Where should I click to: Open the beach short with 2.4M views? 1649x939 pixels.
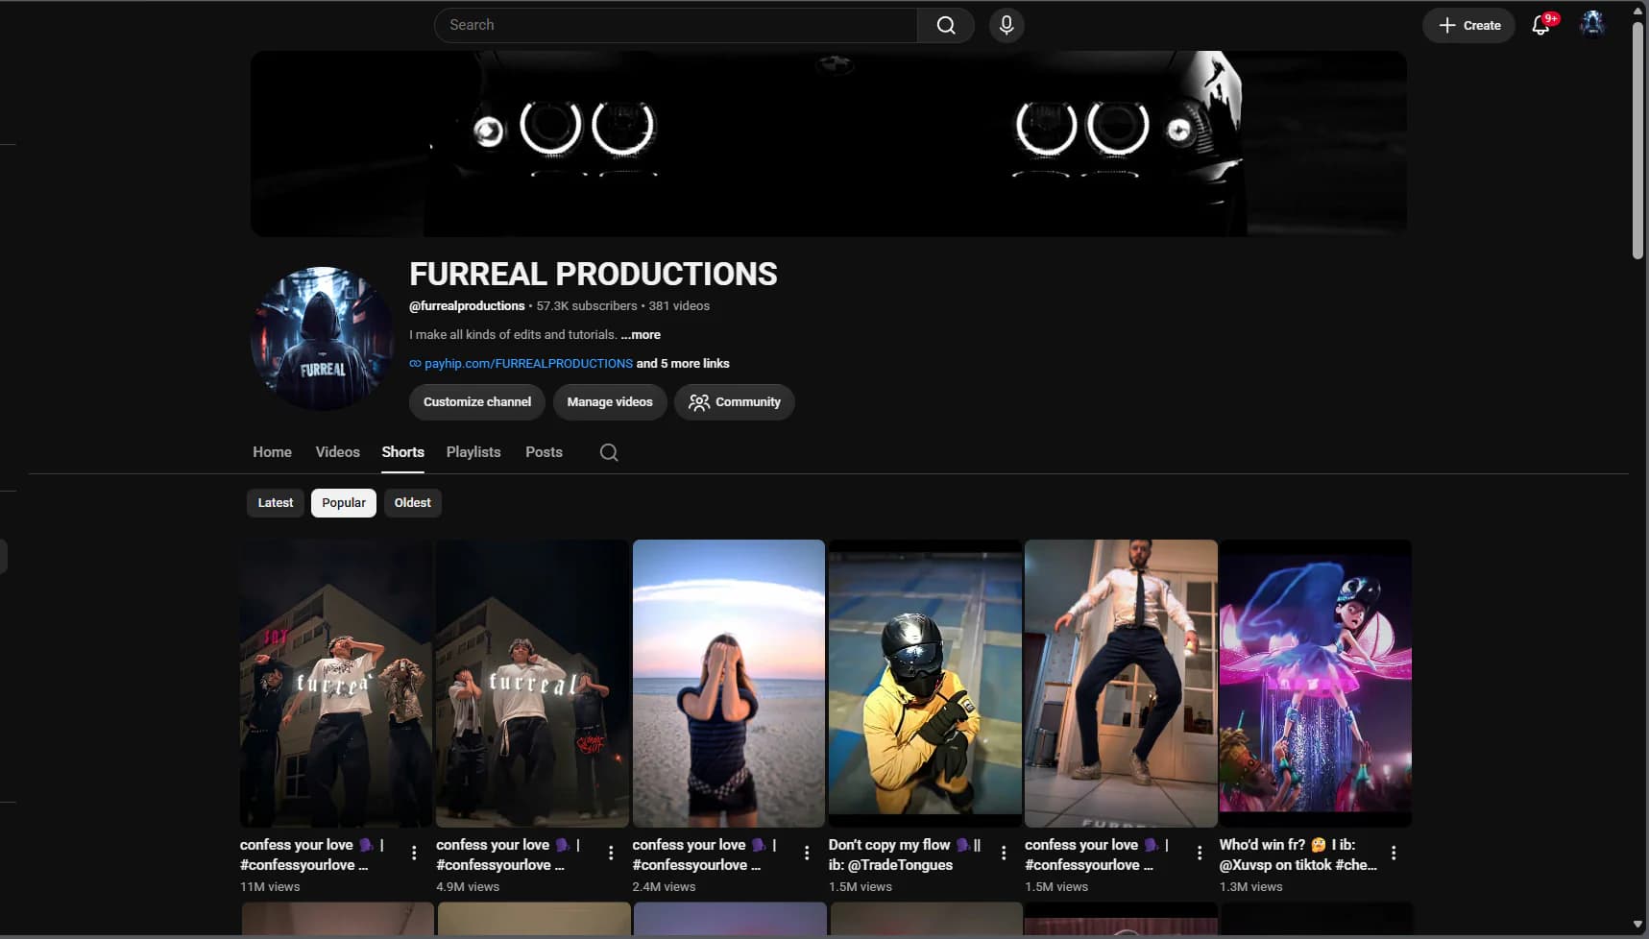729,684
